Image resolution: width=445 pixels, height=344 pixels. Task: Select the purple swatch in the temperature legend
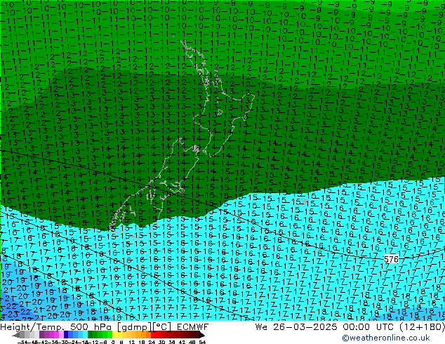pyautogui.click(x=45, y=335)
